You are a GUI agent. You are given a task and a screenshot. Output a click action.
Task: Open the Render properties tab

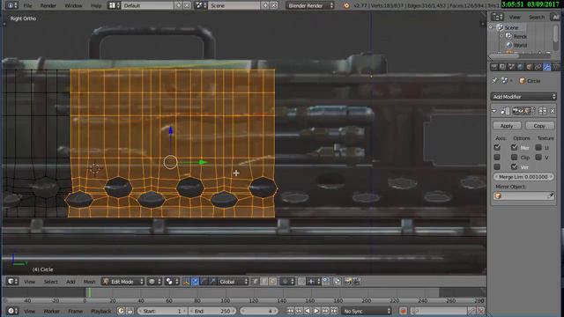(493, 67)
